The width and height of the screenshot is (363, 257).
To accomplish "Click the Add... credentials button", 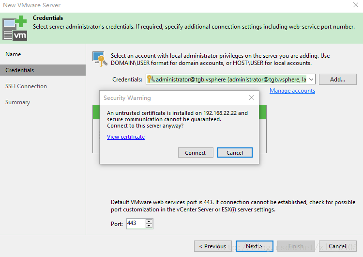I will pos(337,80).
